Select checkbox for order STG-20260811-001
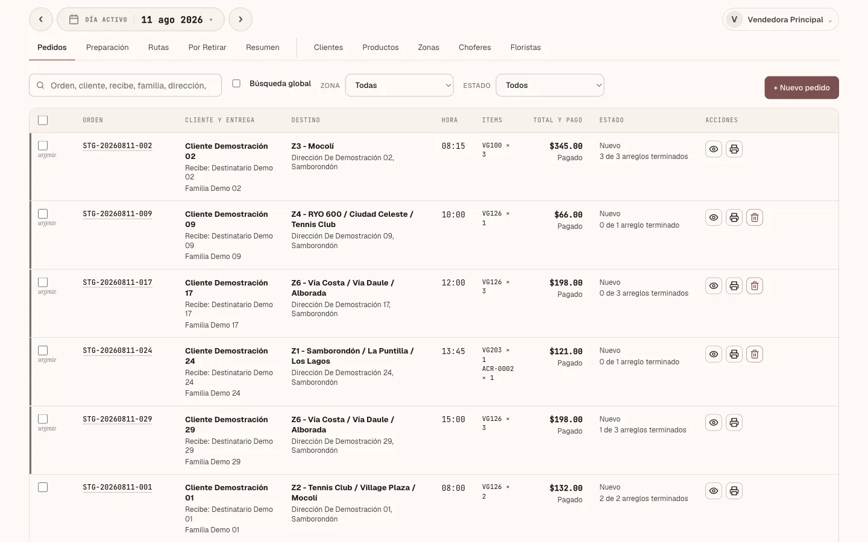Screen dimensions: 868x542 pyautogui.click(x=43, y=487)
